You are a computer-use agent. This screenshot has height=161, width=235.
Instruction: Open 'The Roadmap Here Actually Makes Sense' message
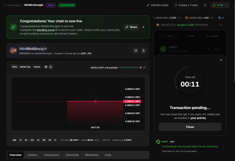(190, 146)
